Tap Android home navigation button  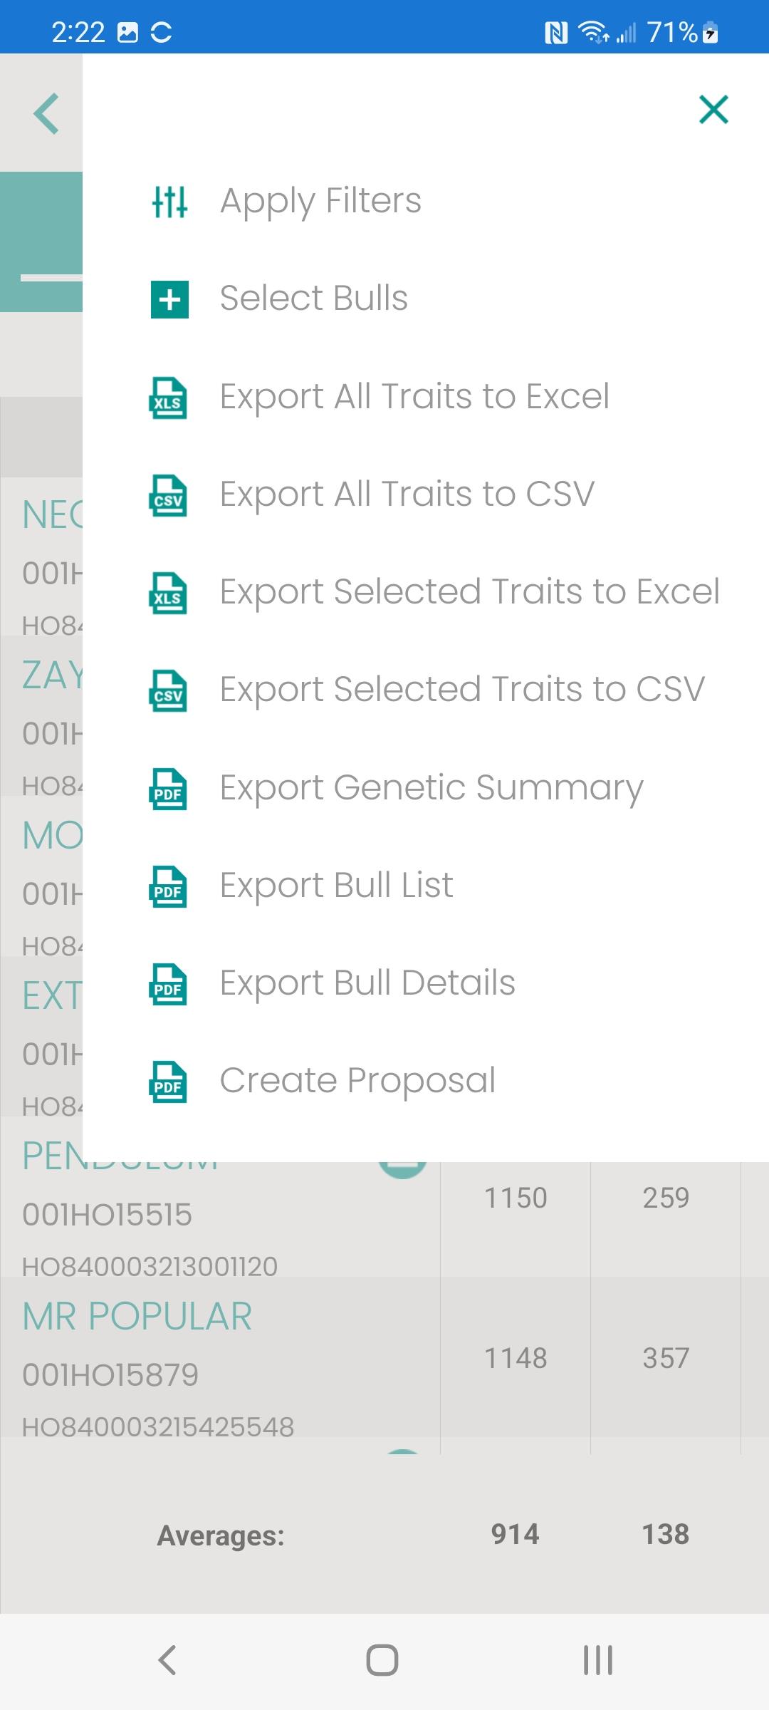[382, 1660]
